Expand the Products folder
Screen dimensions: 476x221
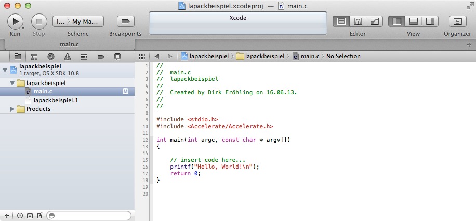click(13, 109)
